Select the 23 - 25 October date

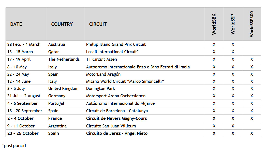[x=23, y=133]
